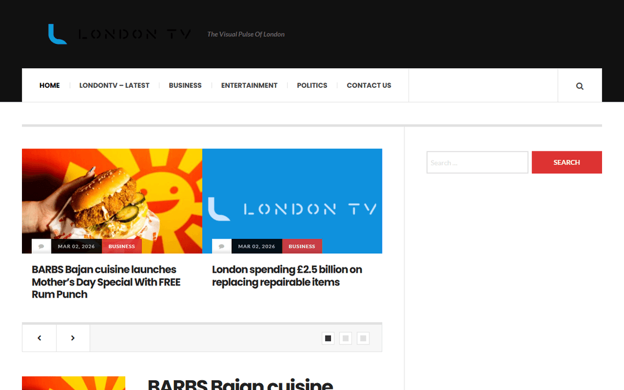Open the search magnifier icon in navbar
This screenshot has width=624, height=390.
click(x=580, y=86)
